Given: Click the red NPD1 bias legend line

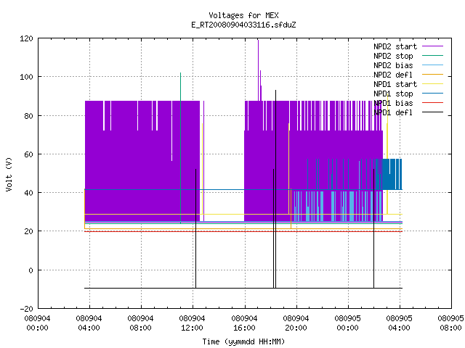Looking at the screenshot, I should pyautogui.click(x=433, y=103).
